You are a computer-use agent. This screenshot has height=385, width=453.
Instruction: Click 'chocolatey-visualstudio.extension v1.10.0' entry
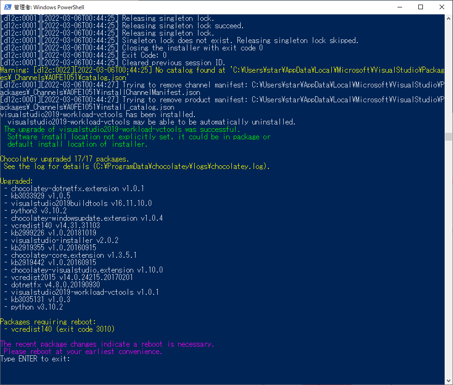(x=87, y=270)
